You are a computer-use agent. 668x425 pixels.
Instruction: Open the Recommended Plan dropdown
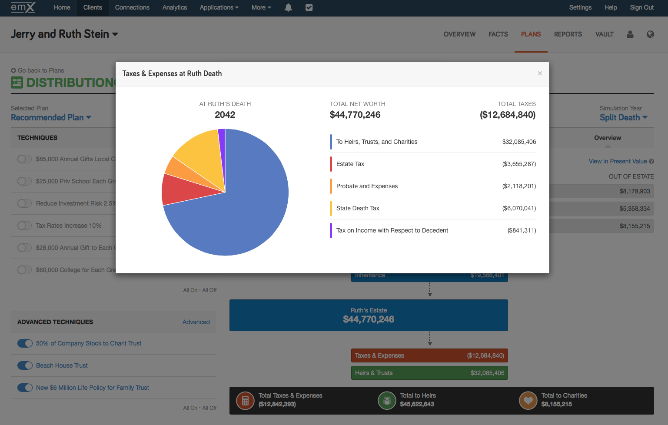(51, 117)
